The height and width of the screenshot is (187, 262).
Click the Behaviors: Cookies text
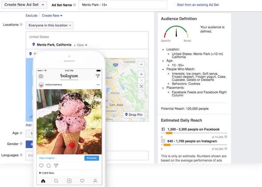tap(186, 84)
